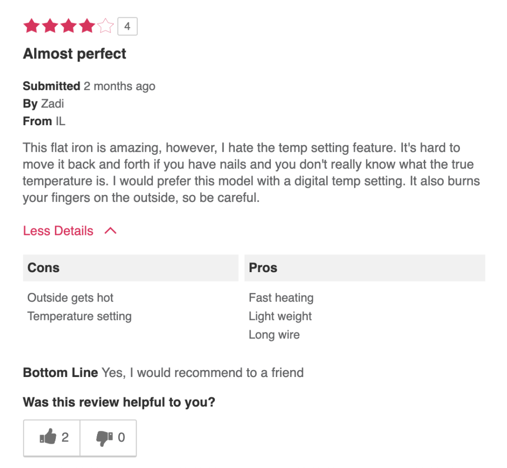
Task: Click the thumbs down unhelpful icon
Action: [x=104, y=438]
